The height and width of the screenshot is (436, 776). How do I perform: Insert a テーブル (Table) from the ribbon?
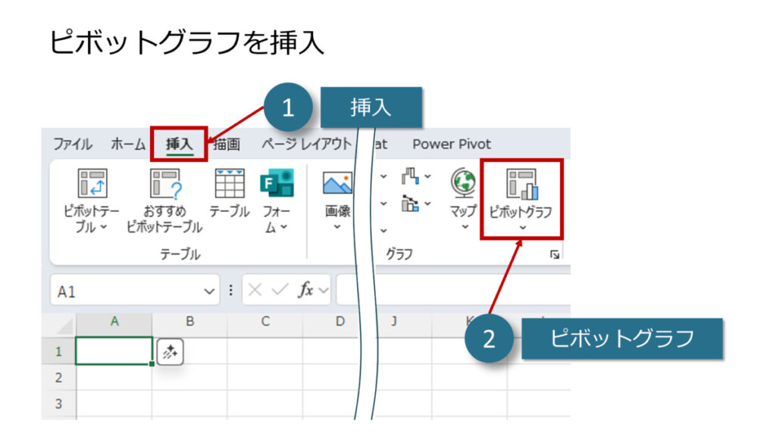[229, 184]
